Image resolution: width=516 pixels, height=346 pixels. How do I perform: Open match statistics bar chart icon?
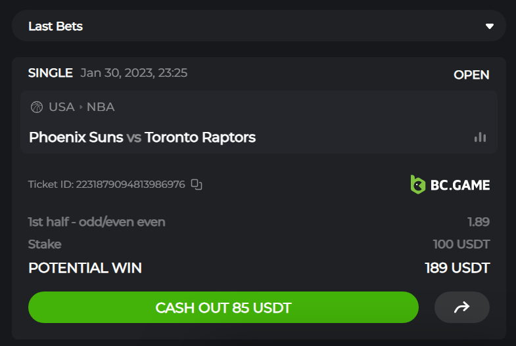pyautogui.click(x=481, y=137)
